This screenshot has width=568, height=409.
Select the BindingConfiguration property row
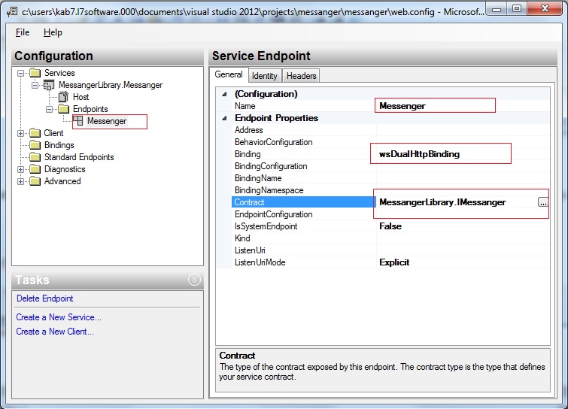(390, 166)
